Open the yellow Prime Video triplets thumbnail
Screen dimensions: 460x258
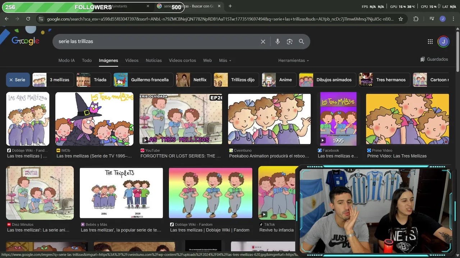[x=407, y=119]
